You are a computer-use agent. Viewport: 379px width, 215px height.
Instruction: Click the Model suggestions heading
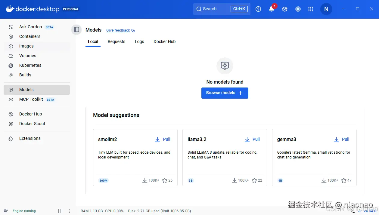pos(116,115)
